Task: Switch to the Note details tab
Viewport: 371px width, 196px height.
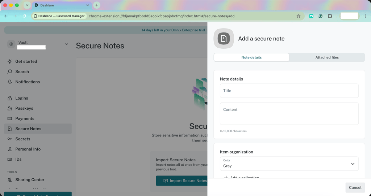Action: pyautogui.click(x=251, y=57)
